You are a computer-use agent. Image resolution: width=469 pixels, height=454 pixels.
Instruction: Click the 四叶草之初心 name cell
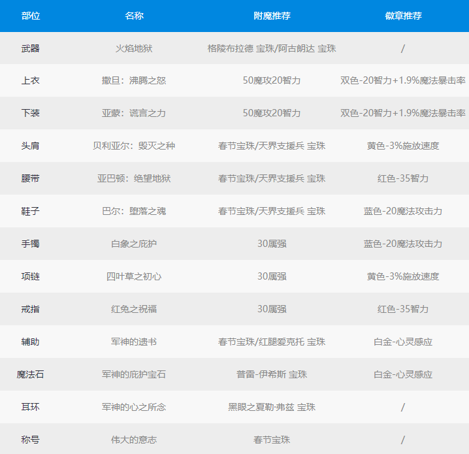pyautogui.click(x=134, y=276)
